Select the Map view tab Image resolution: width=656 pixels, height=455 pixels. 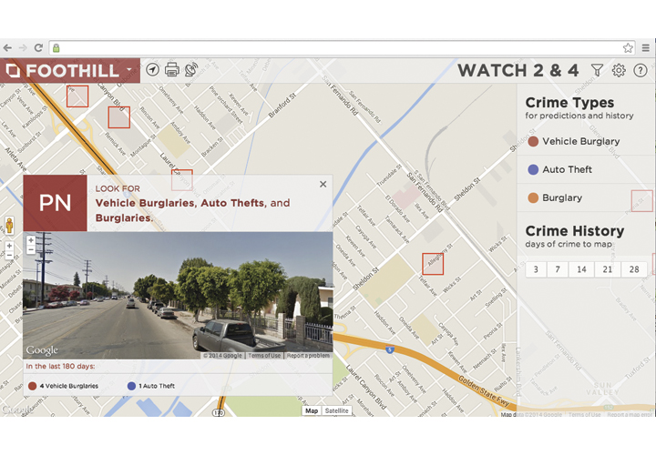pos(312,411)
